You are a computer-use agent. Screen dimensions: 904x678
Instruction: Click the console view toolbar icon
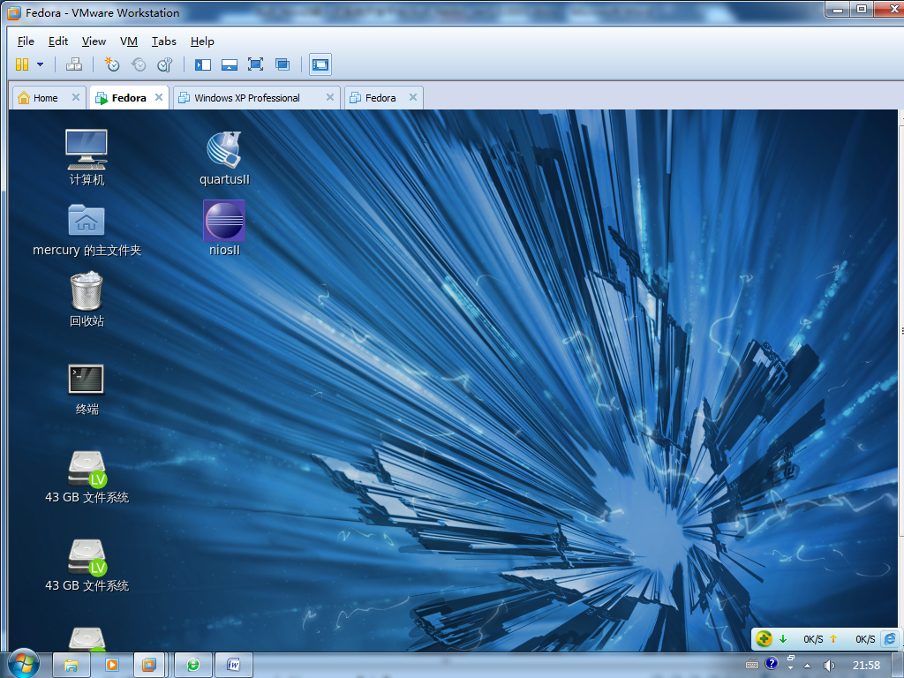tap(320, 64)
